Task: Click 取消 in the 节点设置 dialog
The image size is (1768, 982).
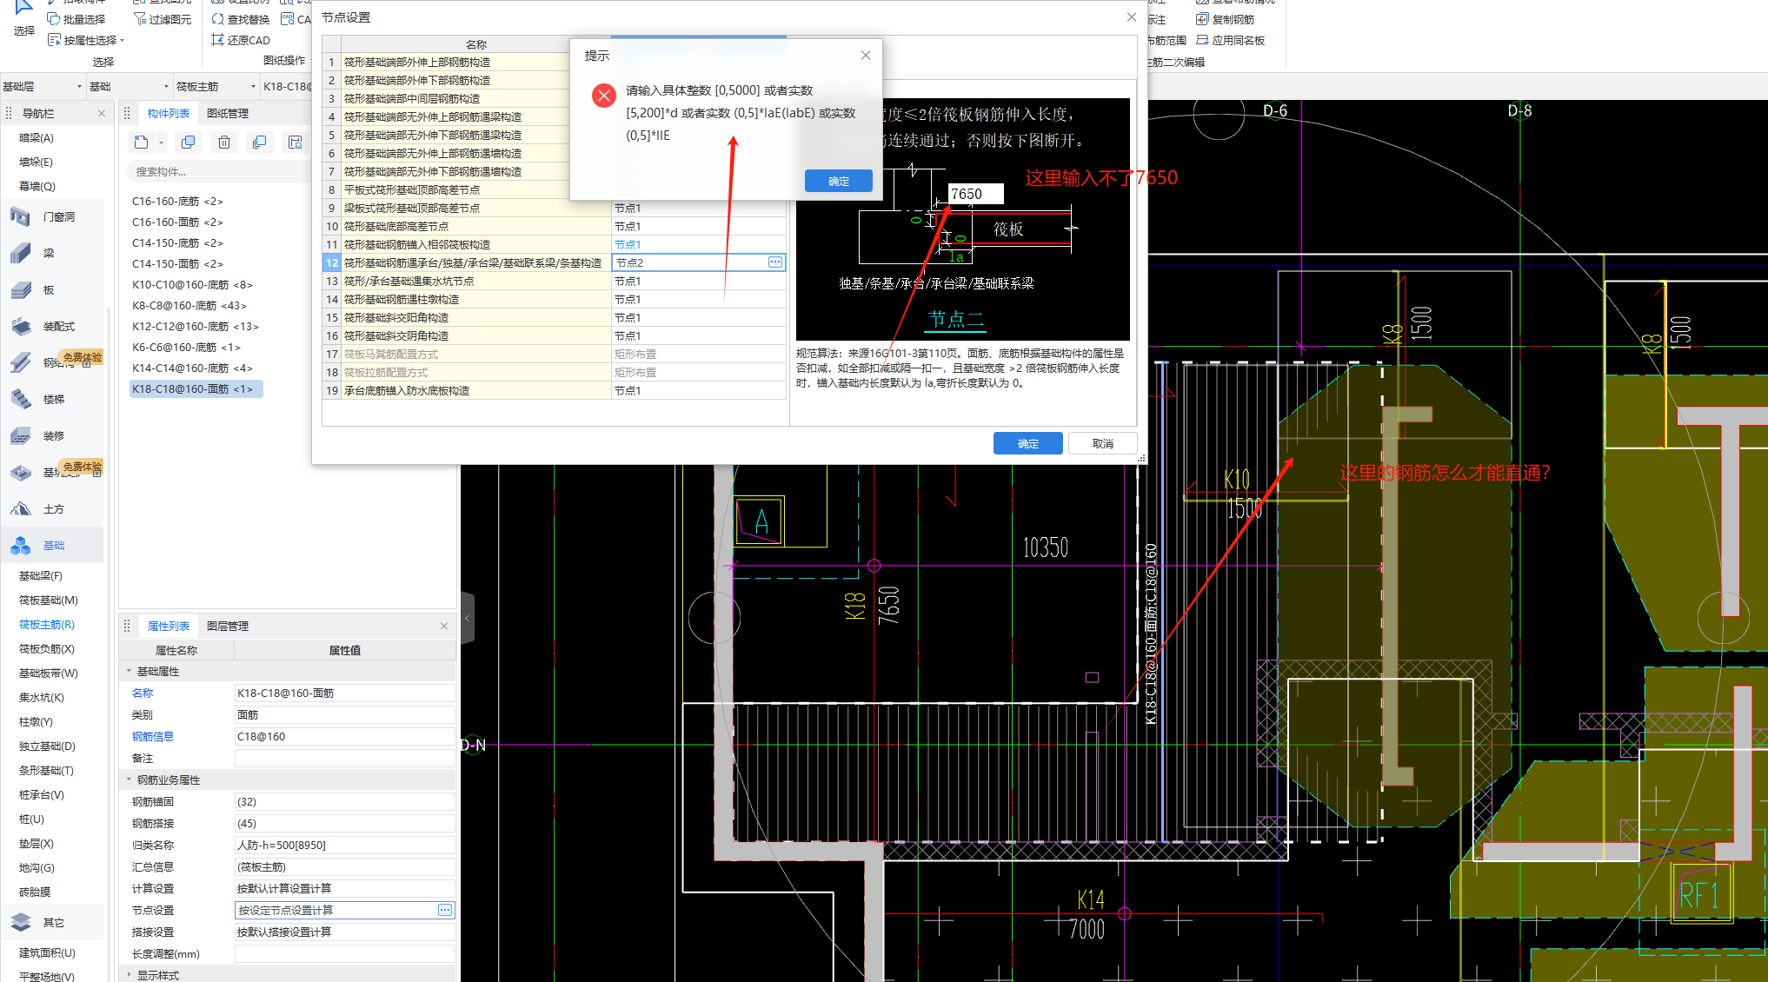Action: pos(1103,443)
